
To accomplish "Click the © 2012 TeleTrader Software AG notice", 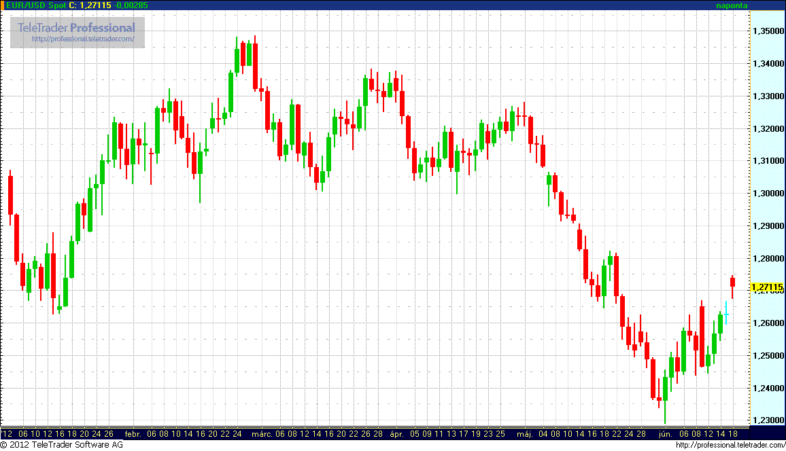I will (62, 445).
